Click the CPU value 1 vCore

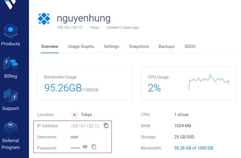[181, 115]
